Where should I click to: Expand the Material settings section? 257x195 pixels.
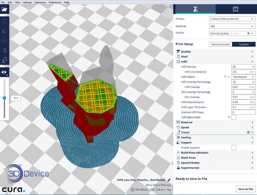[216, 122]
